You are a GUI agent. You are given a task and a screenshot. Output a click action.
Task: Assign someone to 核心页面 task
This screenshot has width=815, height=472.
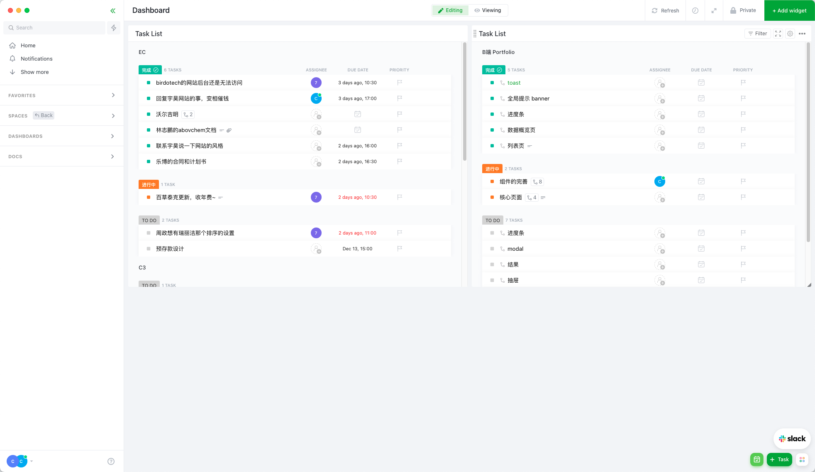[x=660, y=197]
